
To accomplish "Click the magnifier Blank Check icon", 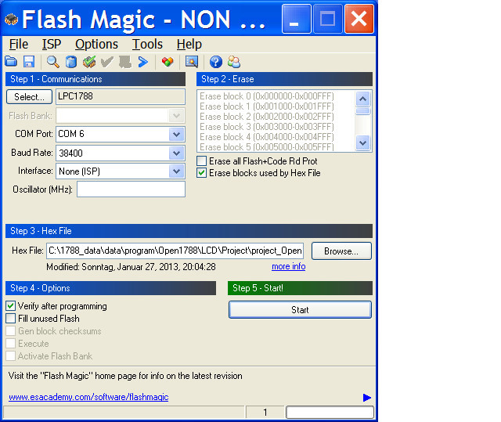I will click(53, 61).
